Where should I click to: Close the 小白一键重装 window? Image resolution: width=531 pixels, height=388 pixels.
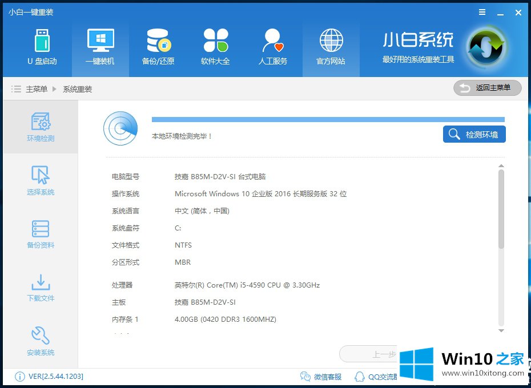(518, 13)
